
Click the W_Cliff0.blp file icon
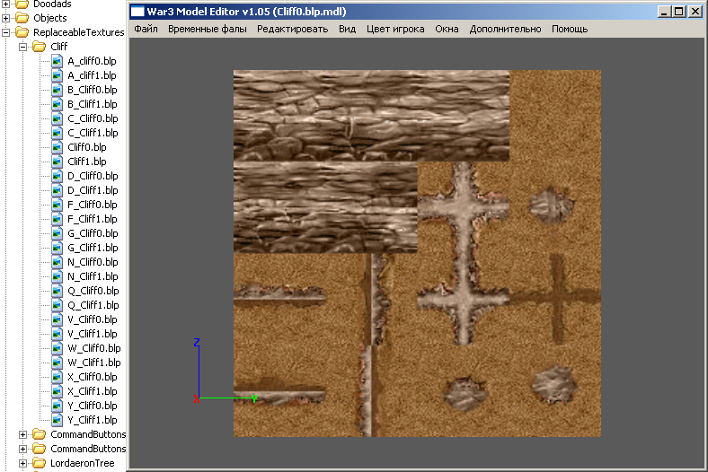(x=57, y=348)
